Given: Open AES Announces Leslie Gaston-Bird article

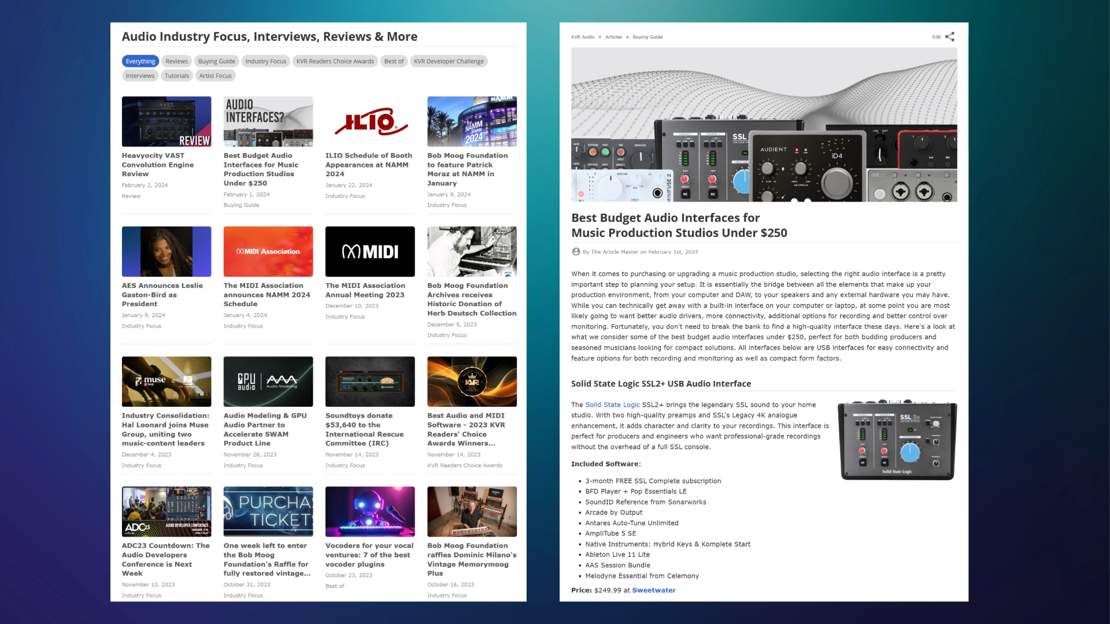Looking at the screenshot, I should 162,295.
